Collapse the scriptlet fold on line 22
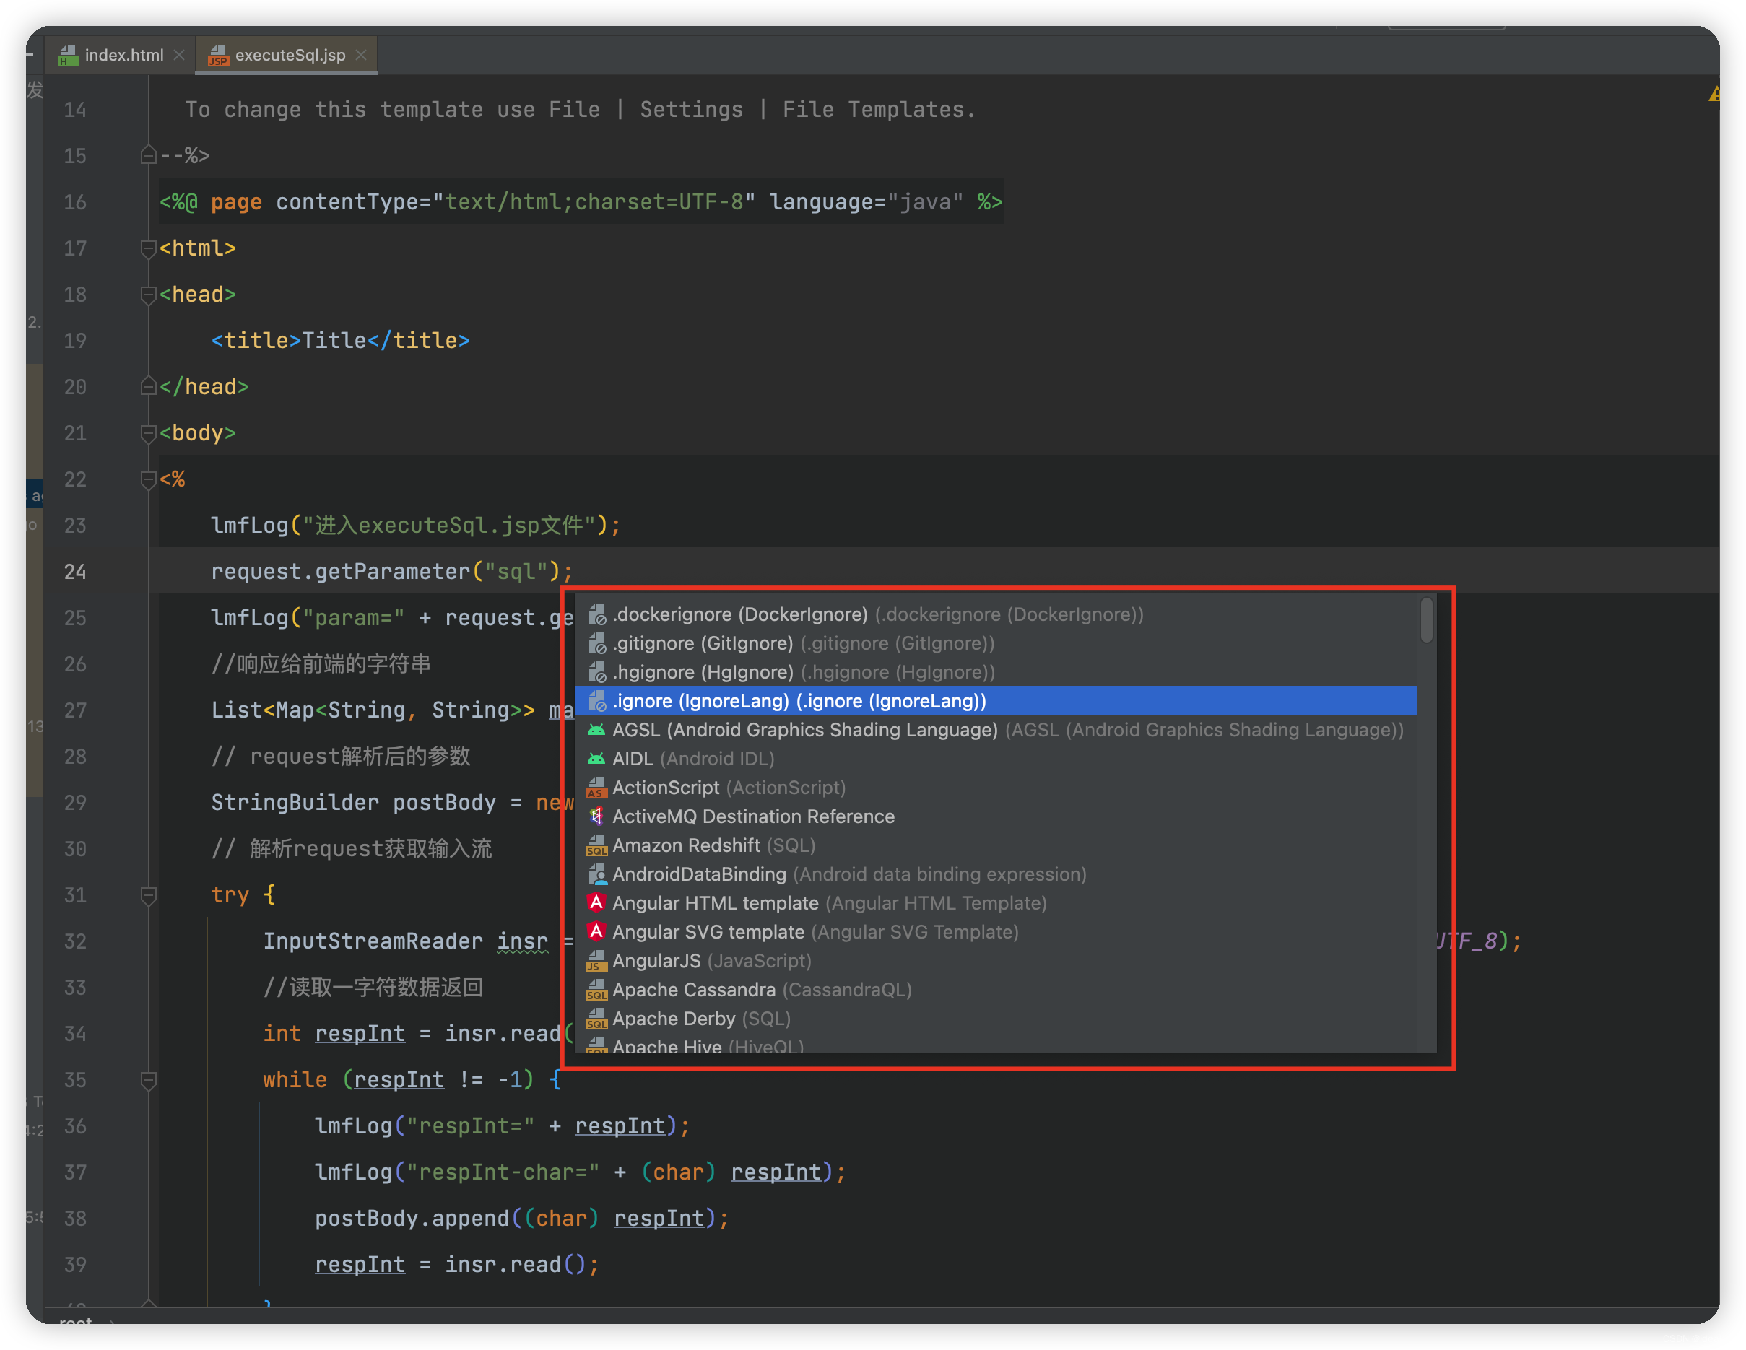 tap(148, 479)
